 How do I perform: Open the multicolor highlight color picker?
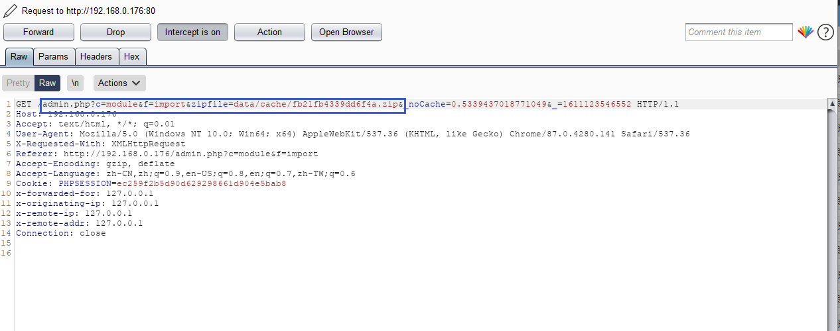(805, 32)
